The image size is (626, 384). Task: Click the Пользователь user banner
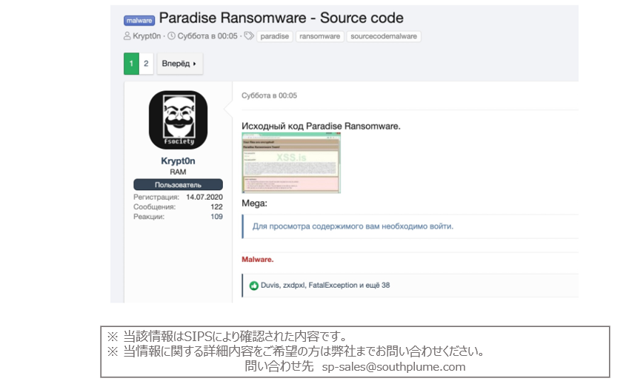point(178,185)
